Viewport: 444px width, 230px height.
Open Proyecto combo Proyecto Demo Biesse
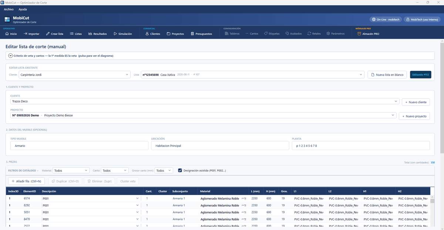click(x=203, y=115)
